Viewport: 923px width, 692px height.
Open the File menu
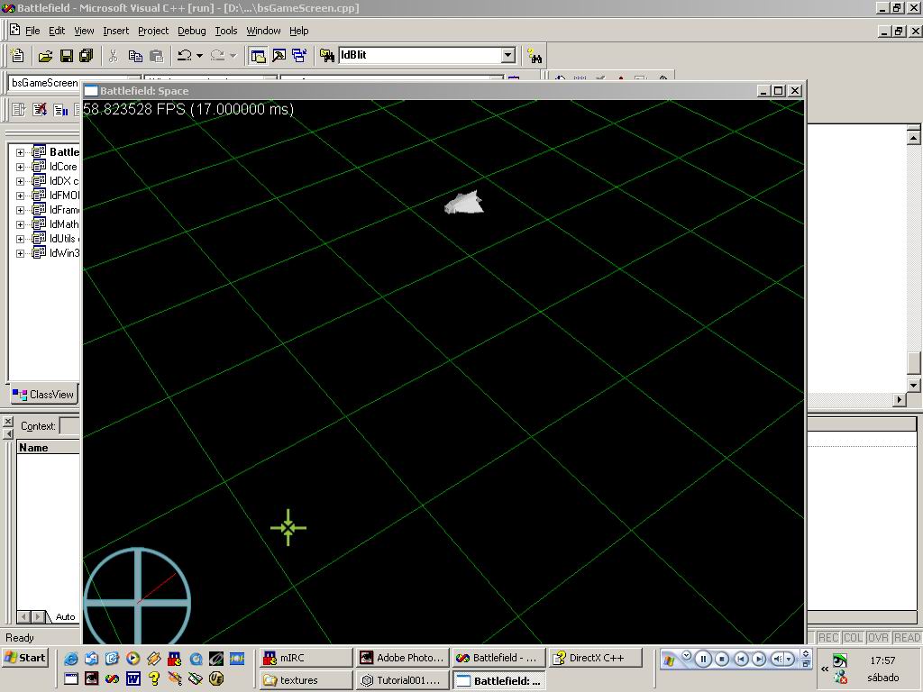tap(32, 31)
